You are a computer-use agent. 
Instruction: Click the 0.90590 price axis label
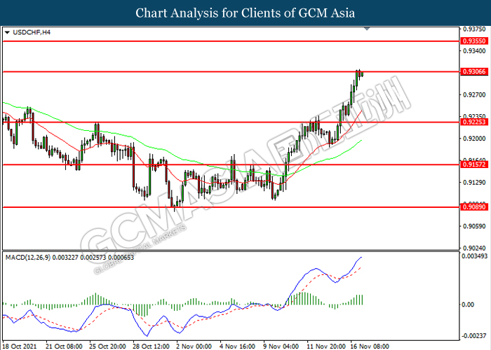474,226
